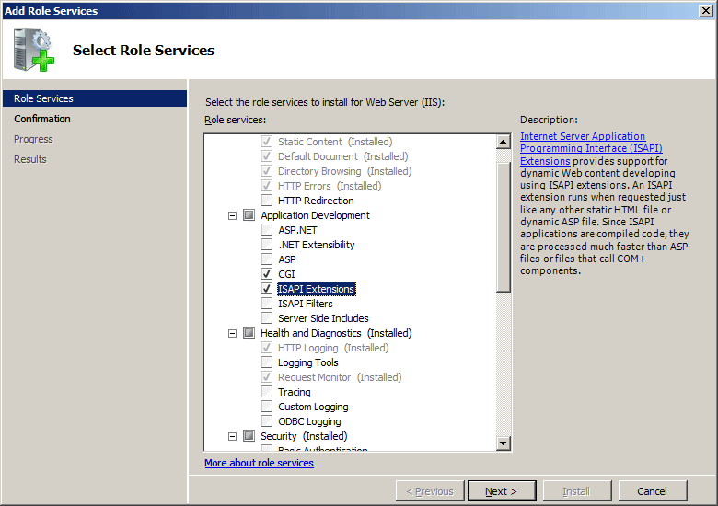Click the role services list scroll up arrow
The width and height of the screenshot is (718, 506).
504,142
